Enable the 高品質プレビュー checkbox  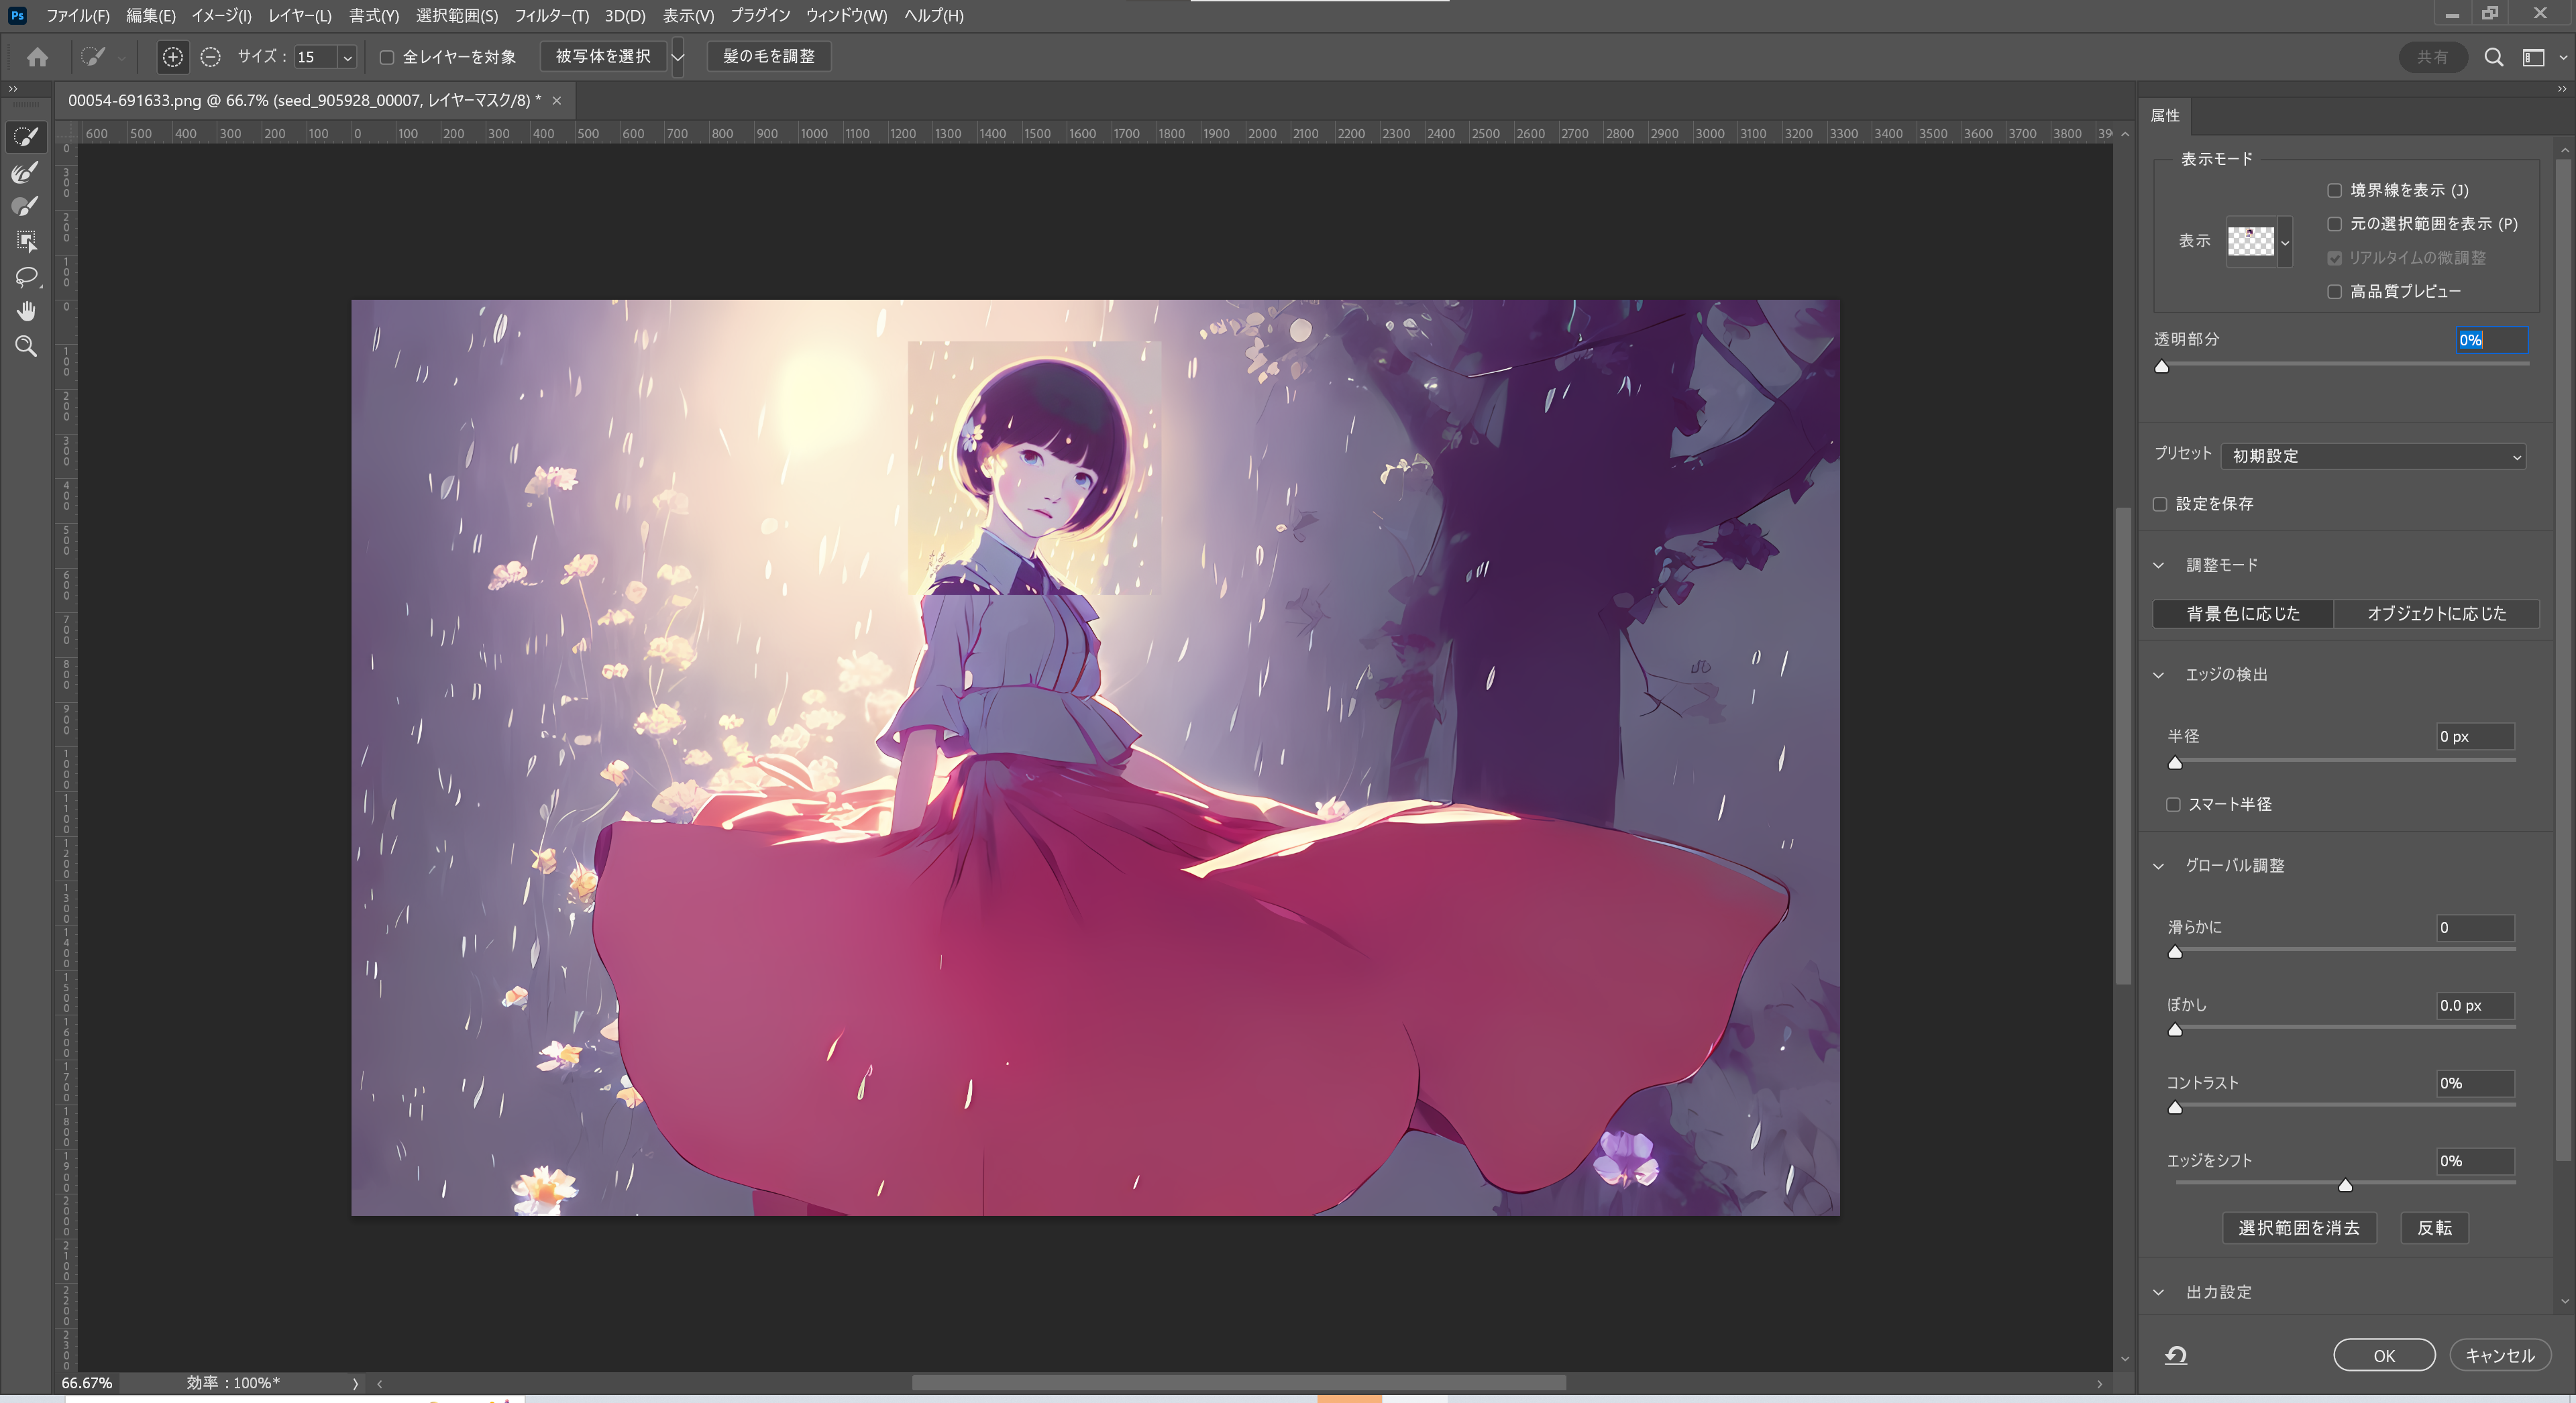click(x=2335, y=291)
